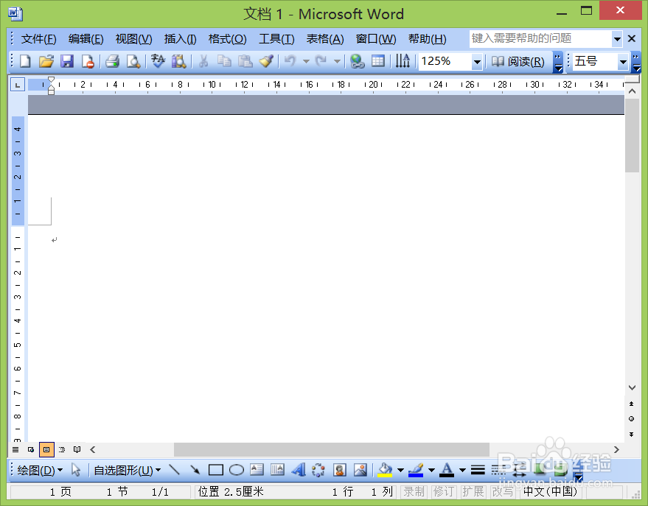
Task: Switch to Print Layout view
Action: (x=46, y=449)
